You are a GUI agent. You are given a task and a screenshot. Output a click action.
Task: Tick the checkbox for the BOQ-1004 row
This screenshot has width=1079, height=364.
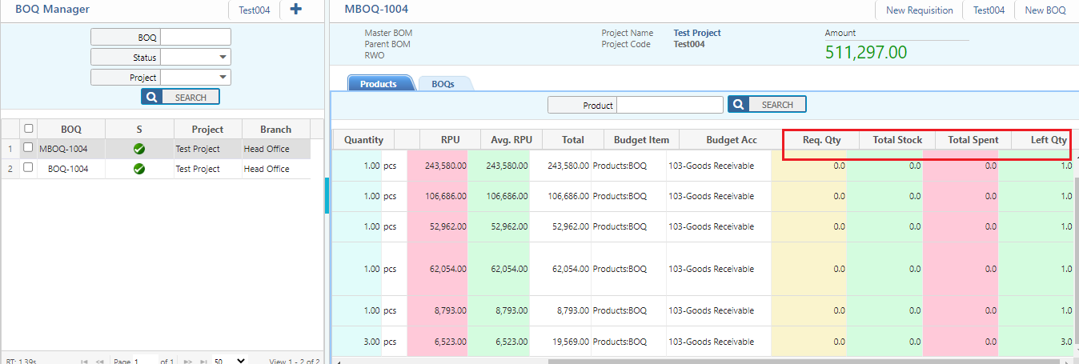click(x=28, y=168)
